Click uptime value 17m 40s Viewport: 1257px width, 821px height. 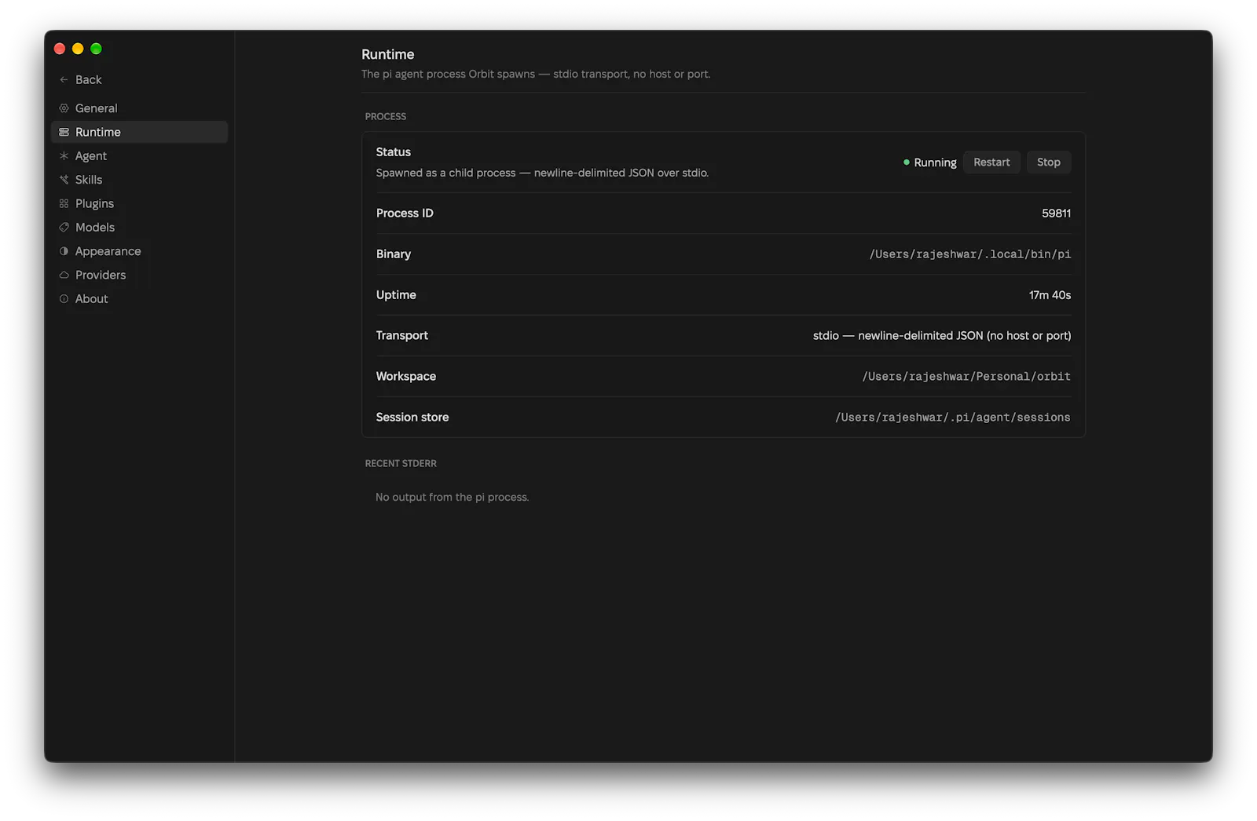(x=1050, y=295)
